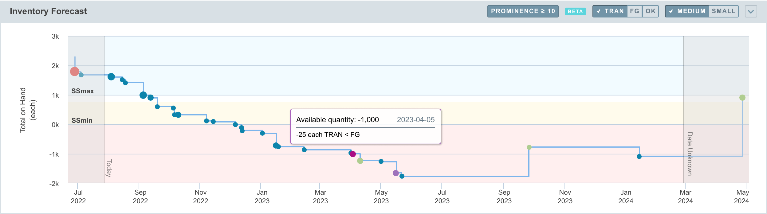Toggle the FG filter
Screen dimensions: 767x214
635,11
